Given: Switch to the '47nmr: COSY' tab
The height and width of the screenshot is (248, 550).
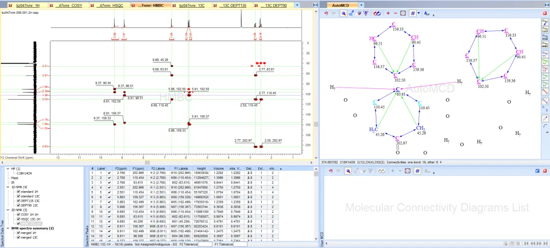Looking at the screenshot, I should point(69,6).
